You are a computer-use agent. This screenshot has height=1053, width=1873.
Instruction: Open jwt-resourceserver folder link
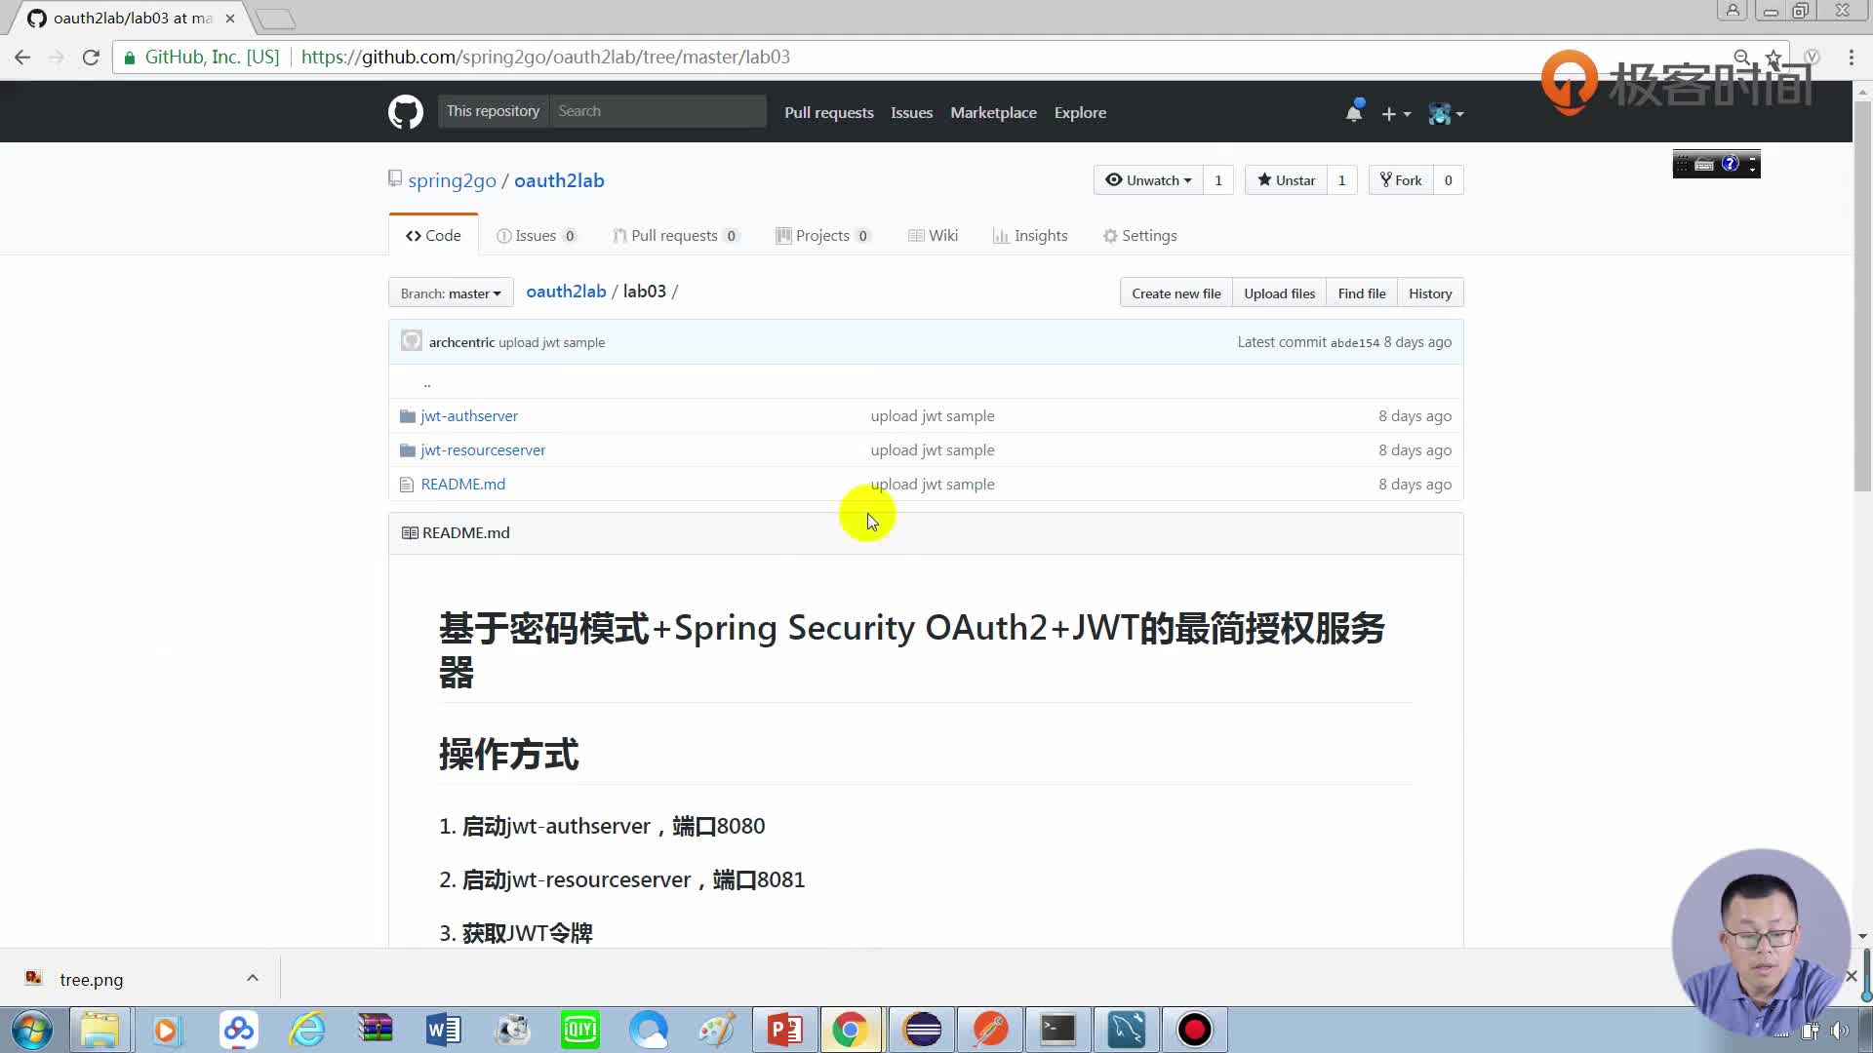pos(483,450)
